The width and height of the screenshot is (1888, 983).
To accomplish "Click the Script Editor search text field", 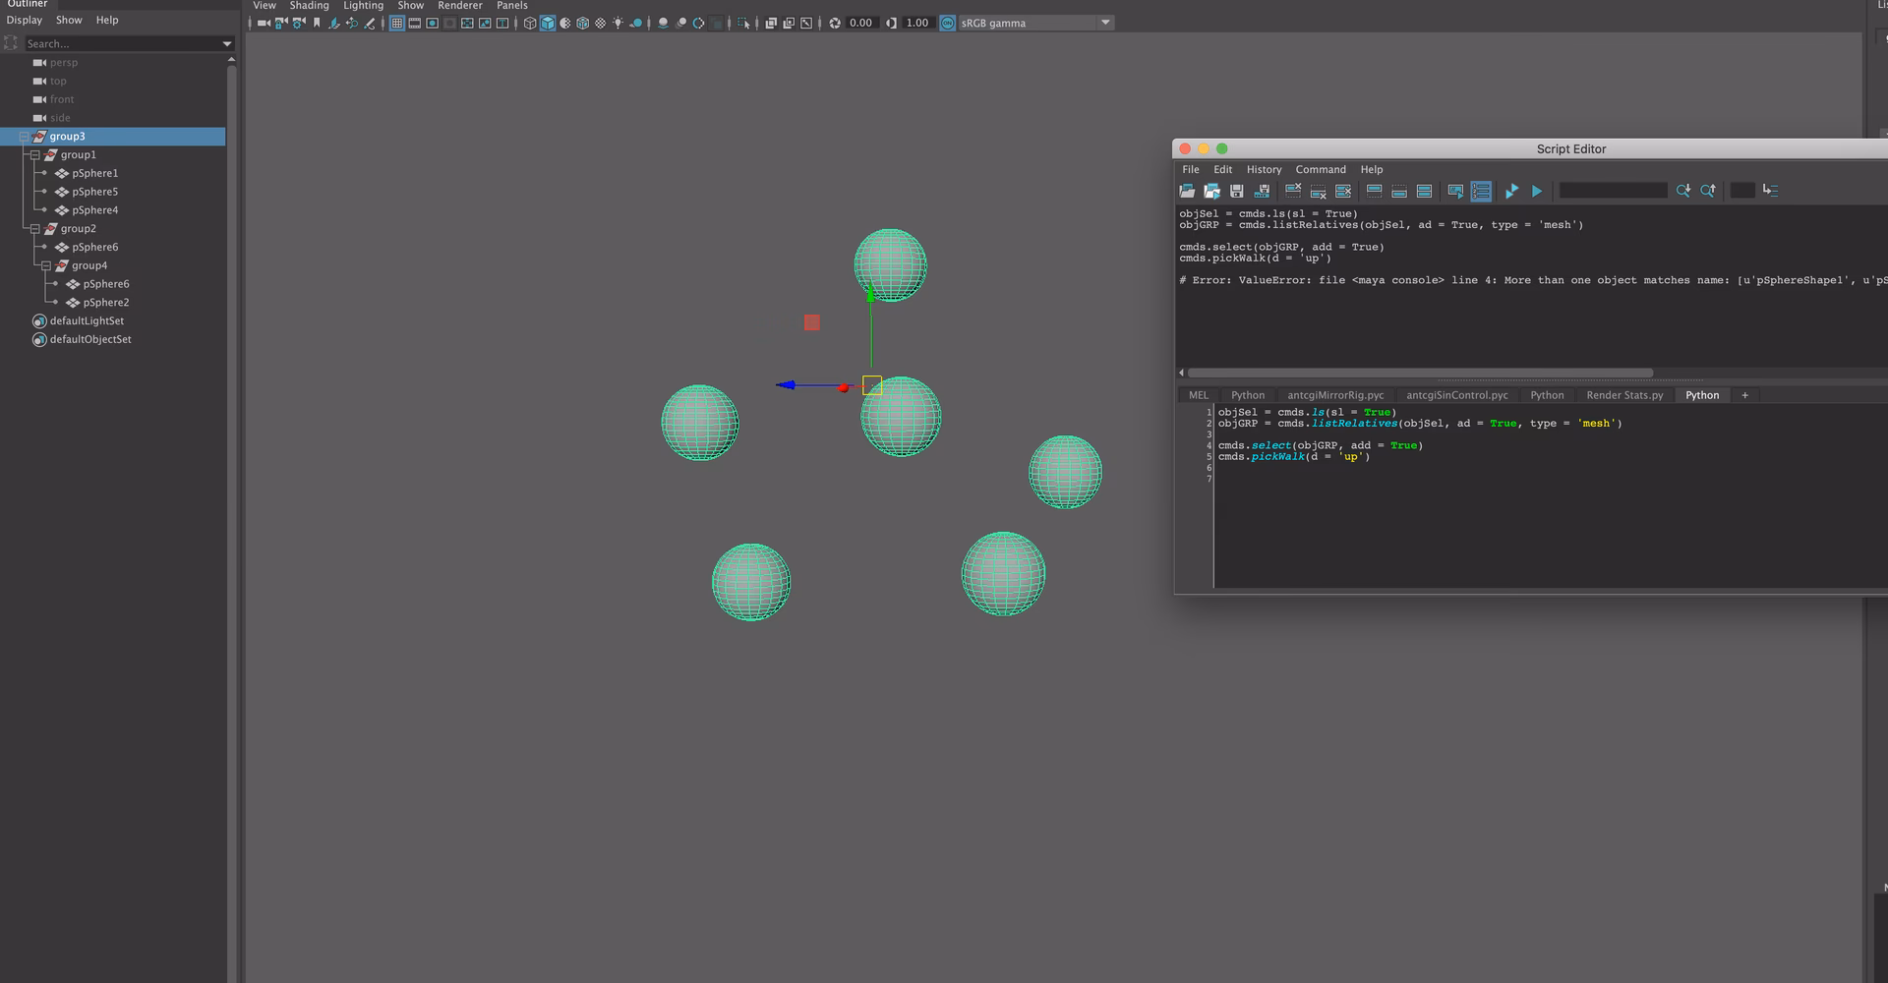I will click(x=1613, y=191).
